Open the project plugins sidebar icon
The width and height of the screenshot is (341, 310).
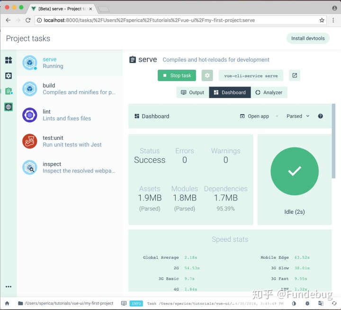pos(9,60)
